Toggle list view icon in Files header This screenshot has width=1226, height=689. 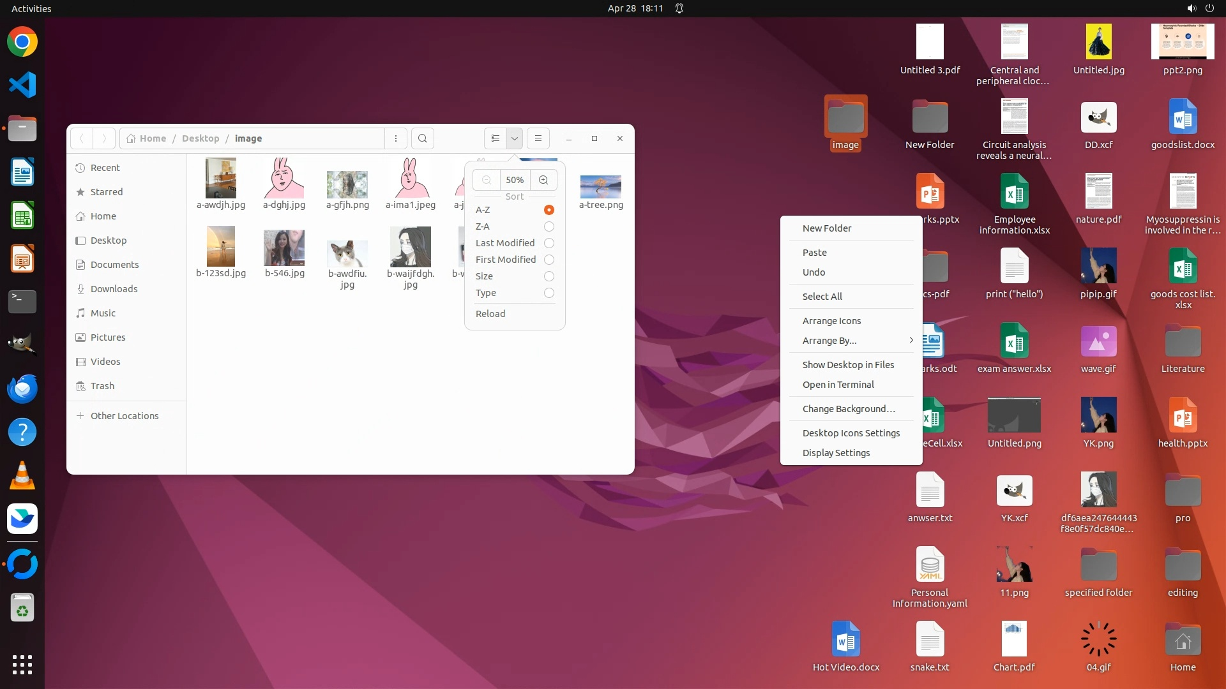(496, 138)
